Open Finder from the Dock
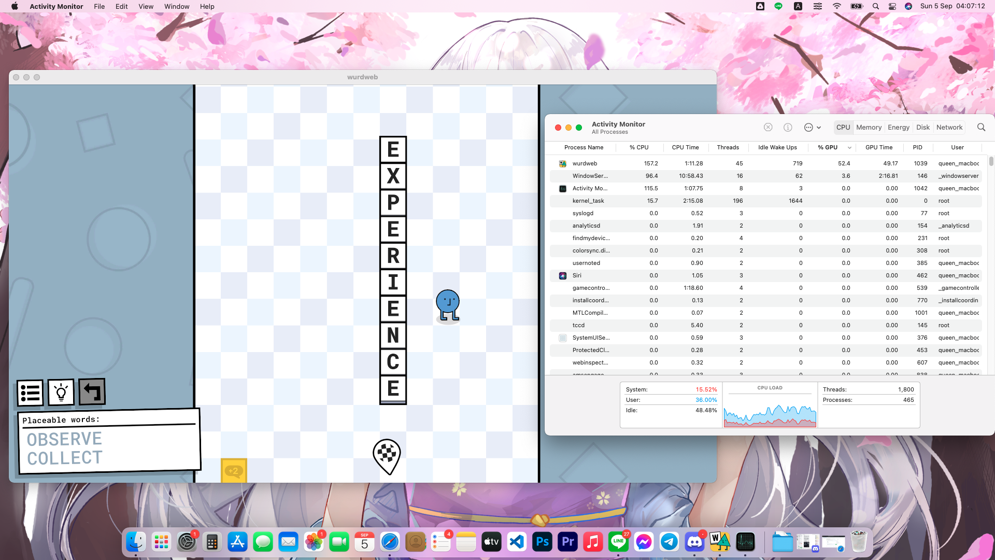Viewport: 995px width, 560px height. tap(136, 542)
